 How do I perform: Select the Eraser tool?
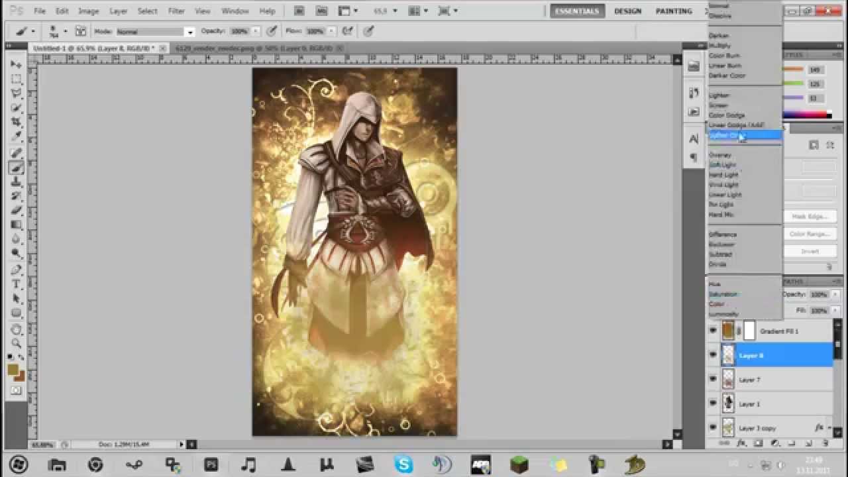tap(17, 211)
